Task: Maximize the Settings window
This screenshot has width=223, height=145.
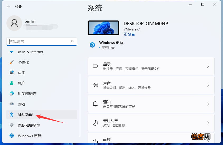Action: pyautogui.click(x=203, y=4)
